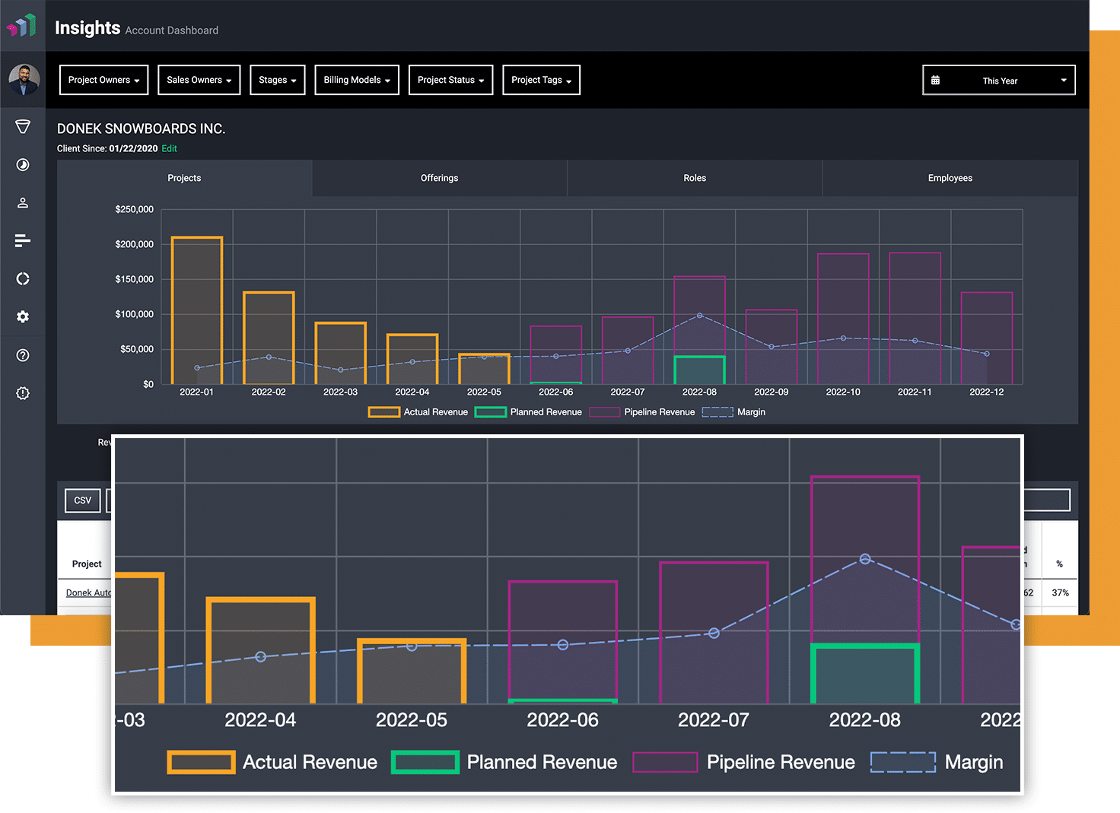This screenshot has height=813, width=1120.
Task: Toggle Planned Revenue in main chart legend
Action: (529, 412)
